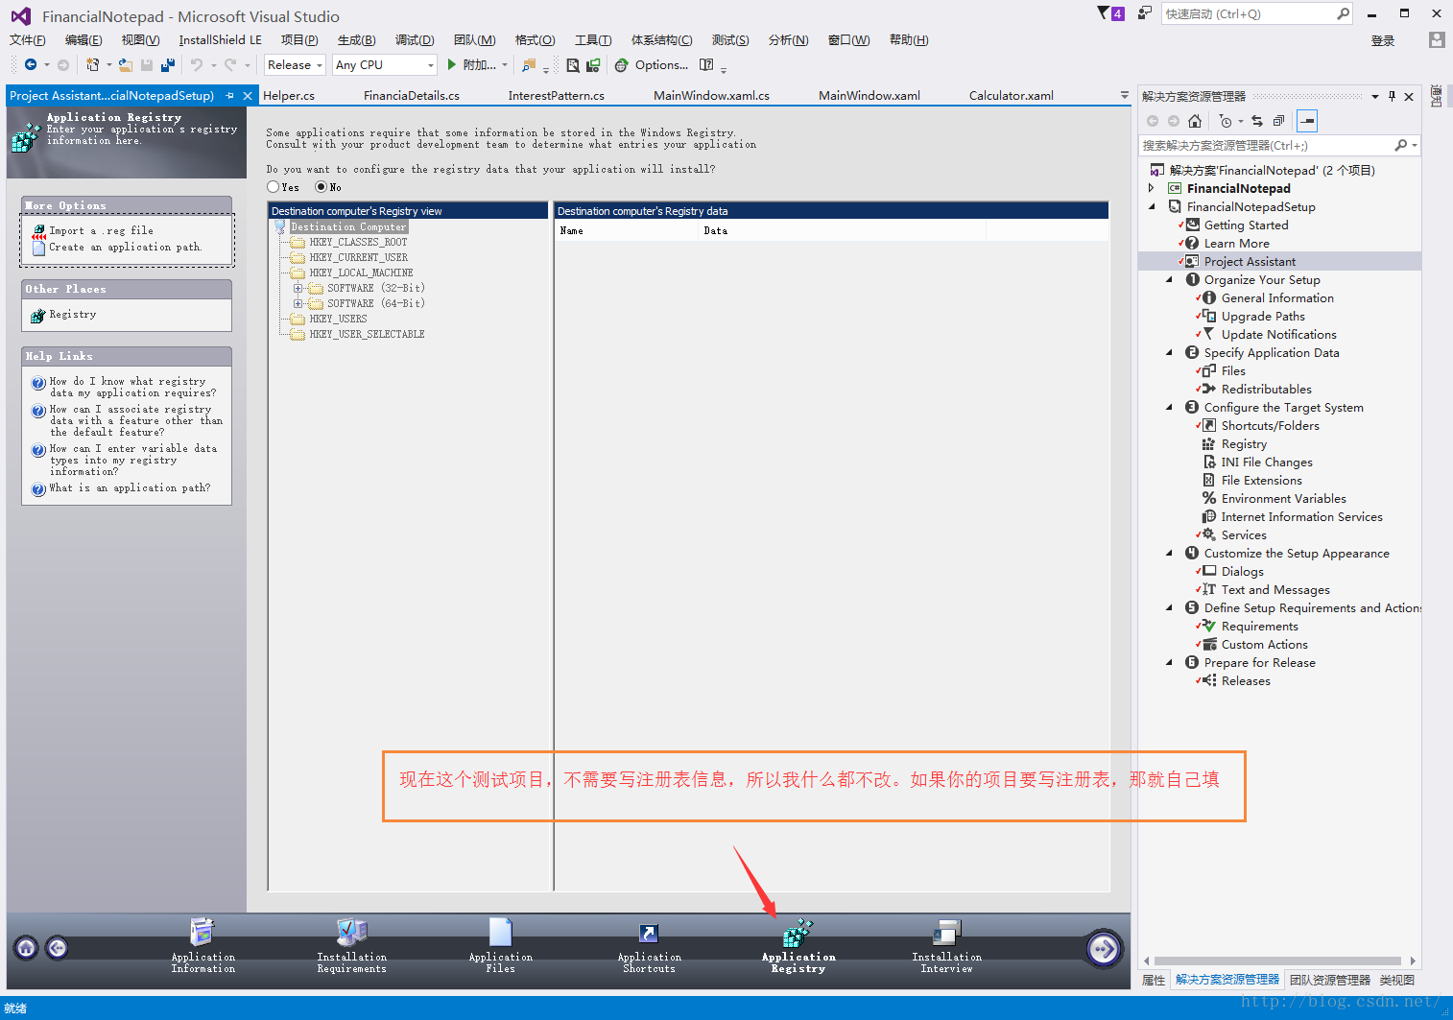Select HKEY_CLASSES_ROOT in registry tree
Screen dimensions: 1453x1020
358,243
